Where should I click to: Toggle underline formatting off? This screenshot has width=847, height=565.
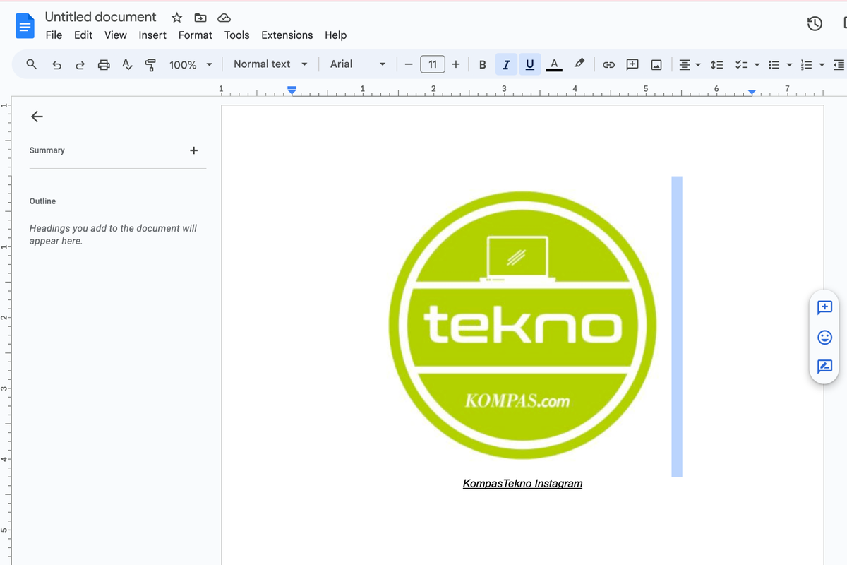pos(529,64)
